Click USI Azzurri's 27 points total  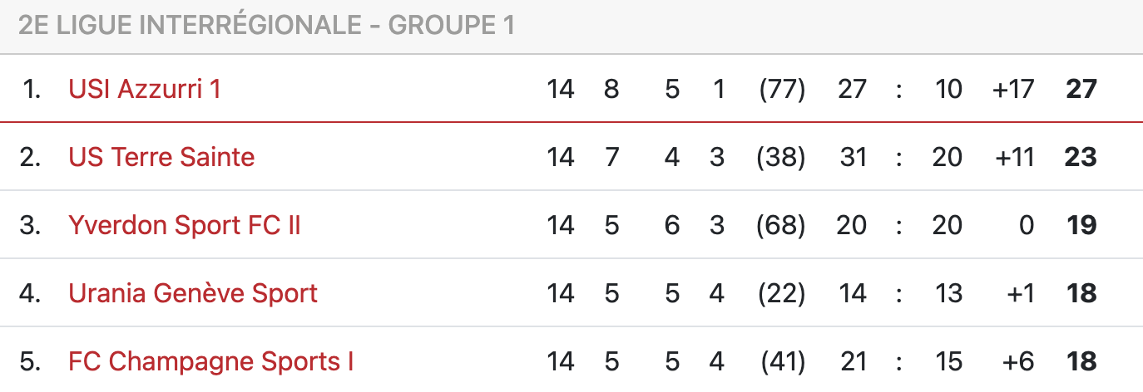[x=1081, y=89]
